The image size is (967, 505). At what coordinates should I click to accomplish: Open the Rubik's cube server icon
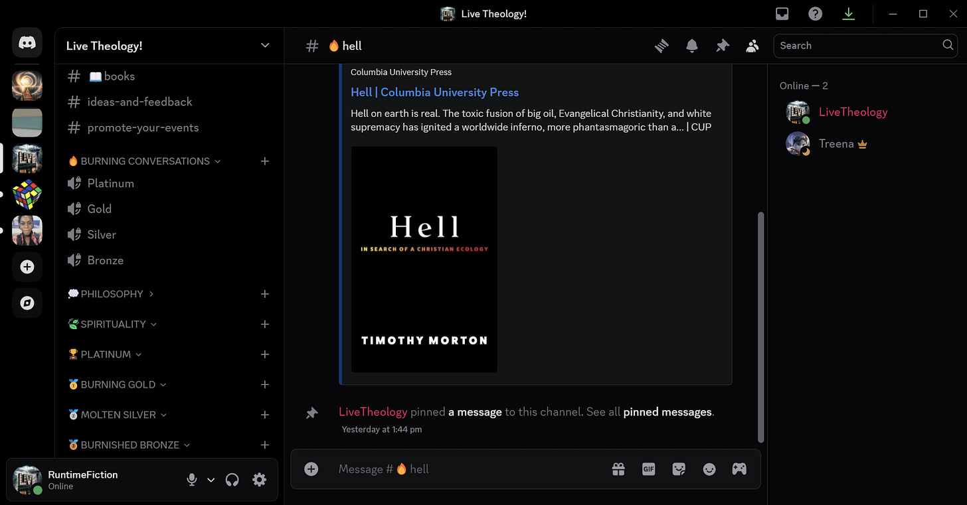coord(27,194)
